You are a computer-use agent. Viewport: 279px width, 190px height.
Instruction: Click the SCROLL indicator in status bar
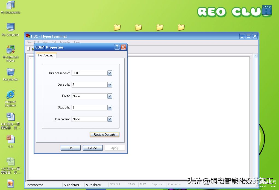tap(115, 184)
